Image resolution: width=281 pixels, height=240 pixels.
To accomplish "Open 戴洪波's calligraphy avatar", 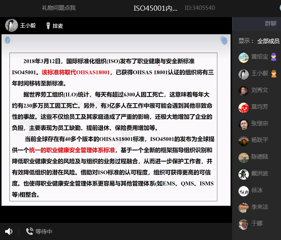I will tap(244, 175).
